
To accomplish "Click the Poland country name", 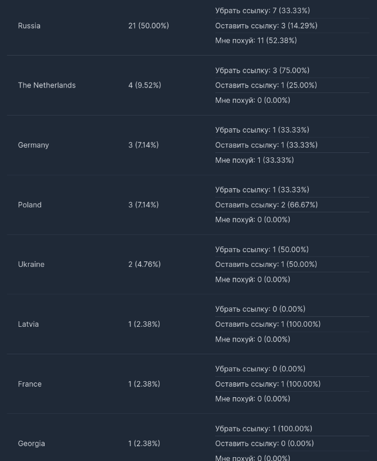I will (30, 205).
